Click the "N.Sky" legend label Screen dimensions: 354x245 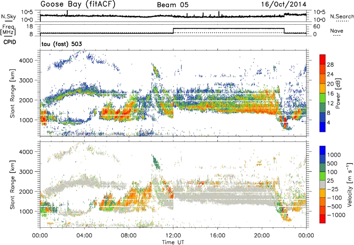tap(8, 16)
